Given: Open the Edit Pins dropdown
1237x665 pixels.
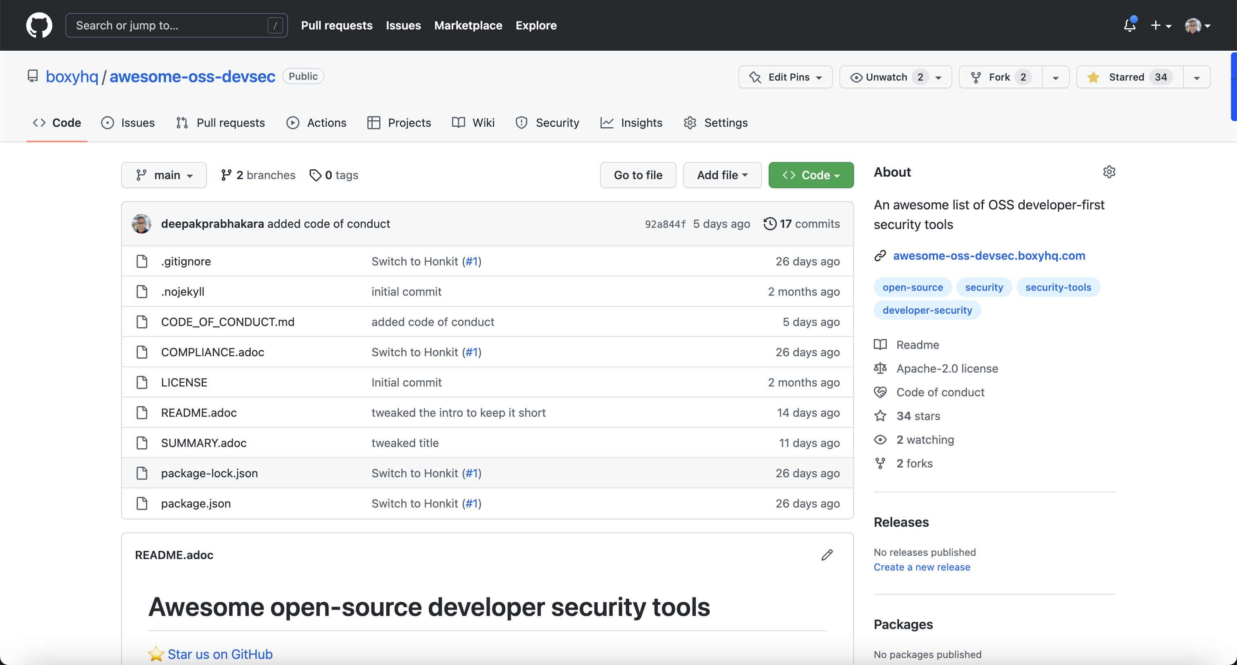Looking at the screenshot, I should [785, 77].
